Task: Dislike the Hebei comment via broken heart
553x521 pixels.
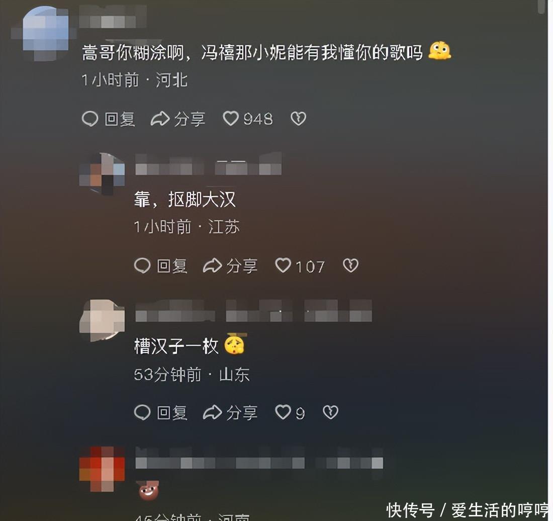Action: 298,119
